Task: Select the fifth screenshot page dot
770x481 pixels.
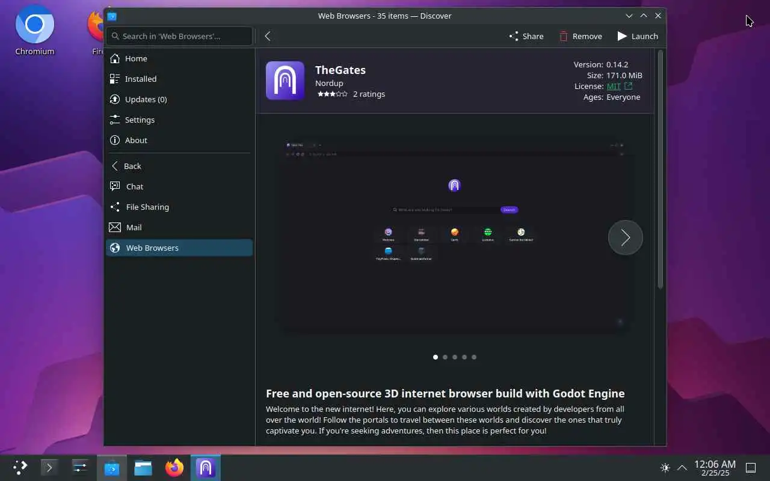Action: pos(474,357)
